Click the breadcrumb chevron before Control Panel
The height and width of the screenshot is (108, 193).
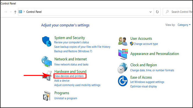pyautogui.click(x=24, y=12)
